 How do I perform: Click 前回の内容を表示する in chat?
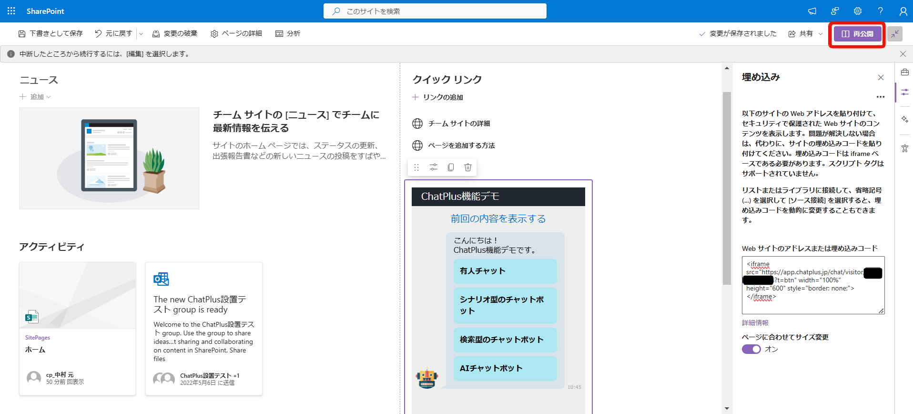click(x=498, y=218)
